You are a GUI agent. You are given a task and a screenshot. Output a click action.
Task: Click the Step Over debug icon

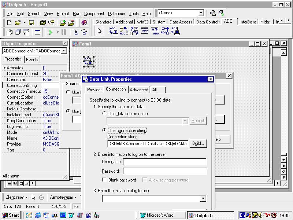pos(84,32)
